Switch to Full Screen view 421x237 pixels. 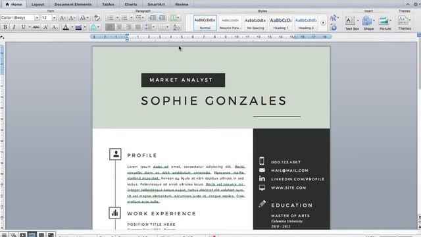[51, 235]
